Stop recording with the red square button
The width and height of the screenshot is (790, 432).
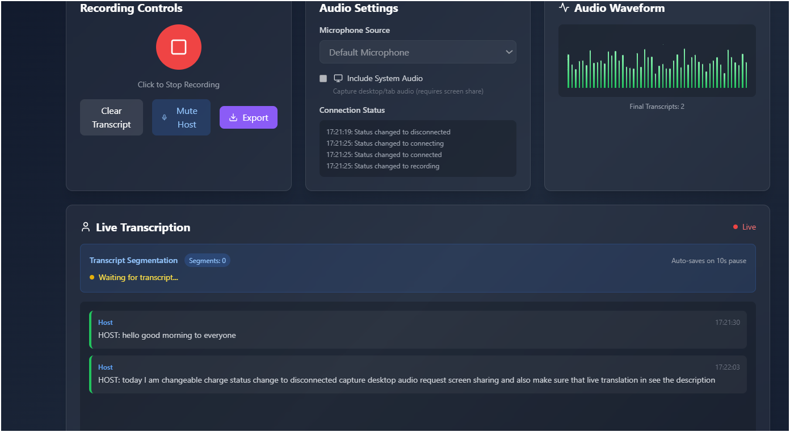coord(179,47)
